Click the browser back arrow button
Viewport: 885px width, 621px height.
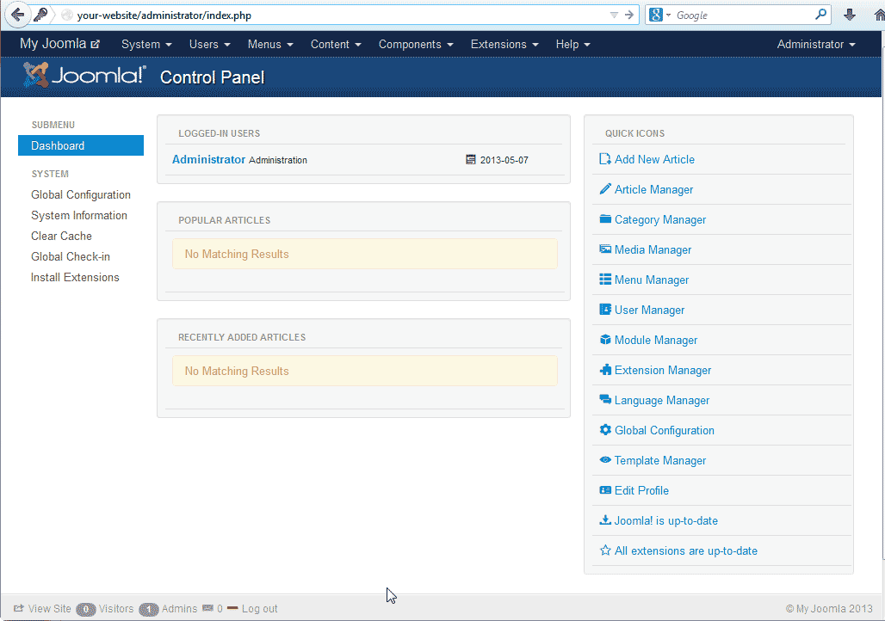point(17,15)
